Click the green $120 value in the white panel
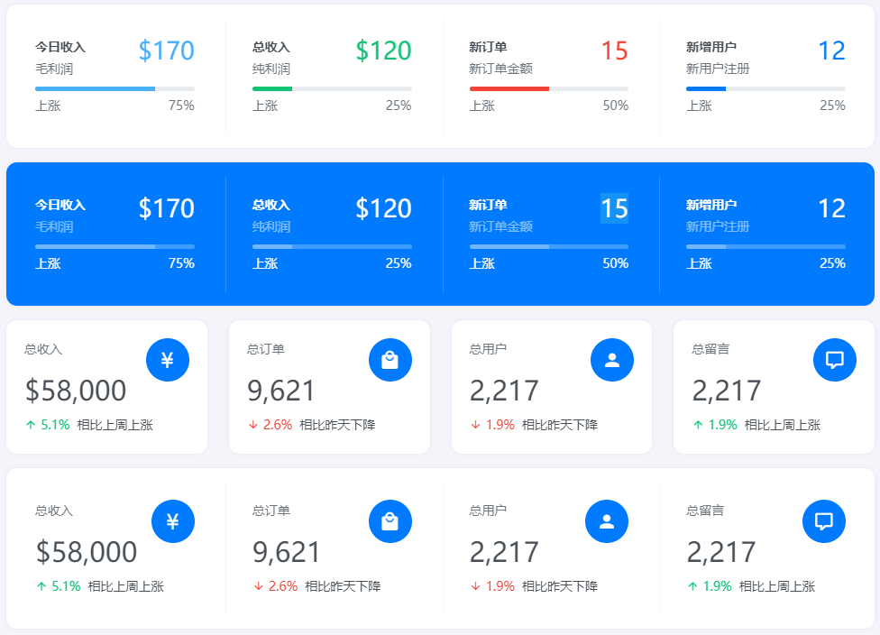Image resolution: width=880 pixels, height=635 pixels. (383, 51)
